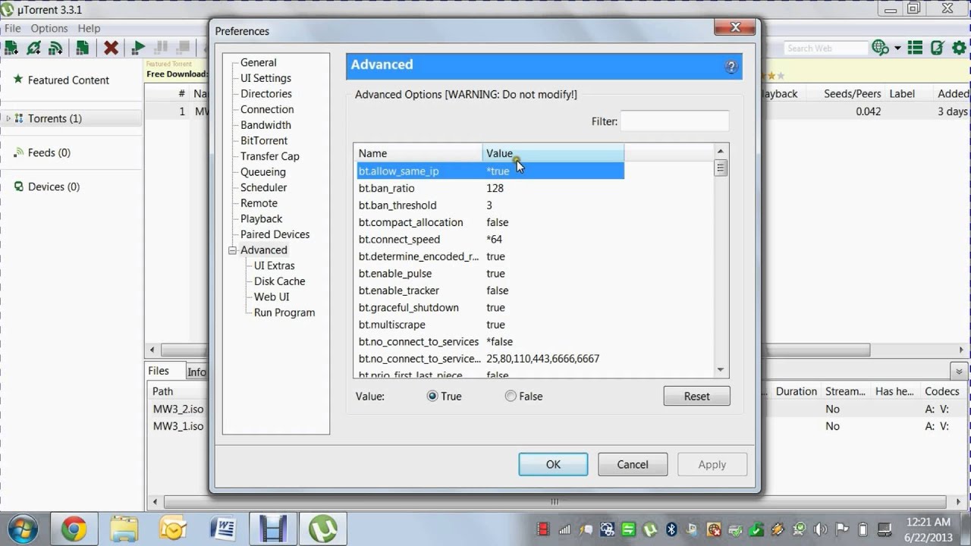Image resolution: width=971 pixels, height=546 pixels.
Task: Click the Devices icon in sidebar
Action: pyautogui.click(x=19, y=187)
